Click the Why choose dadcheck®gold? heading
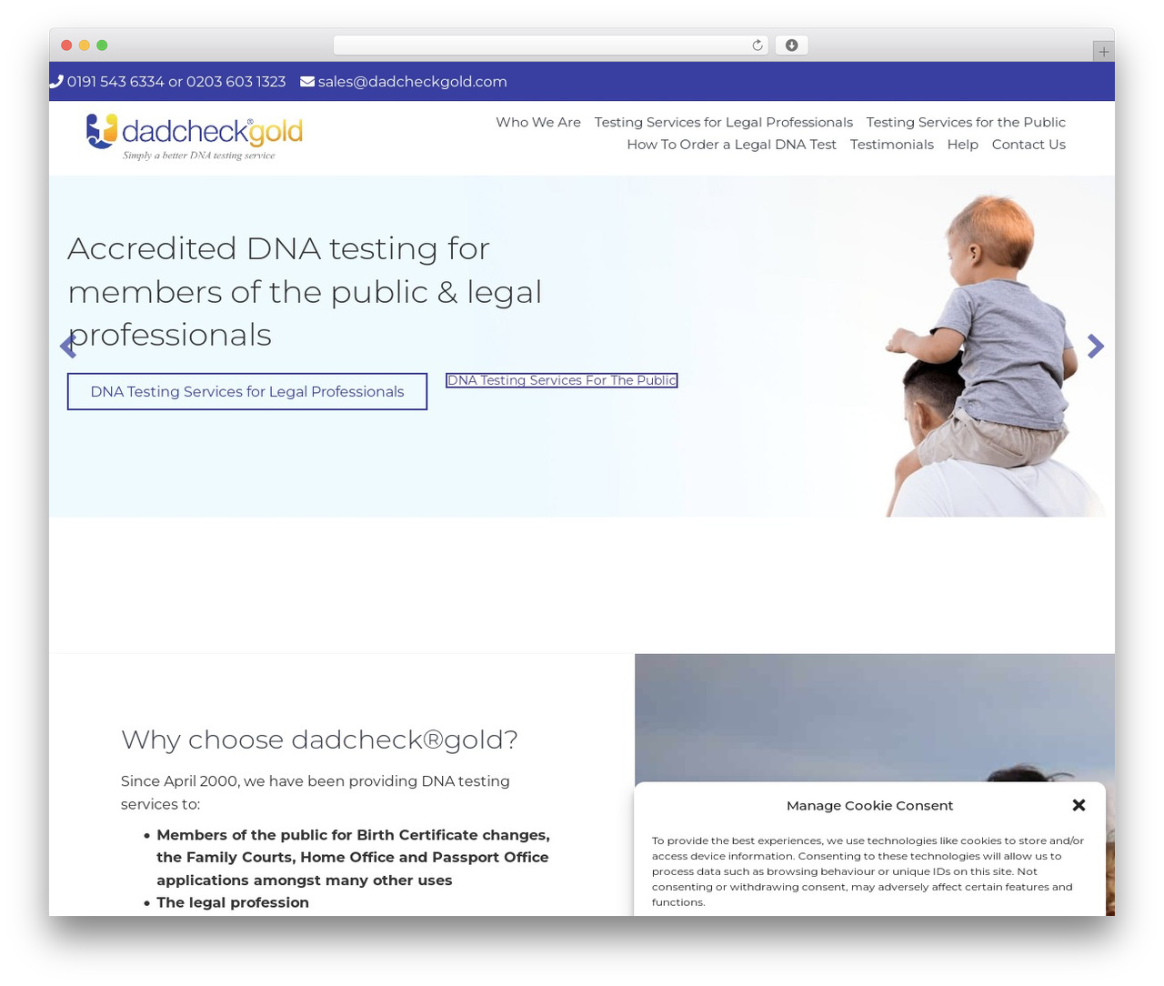The image size is (1164, 986). (x=319, y=739)
